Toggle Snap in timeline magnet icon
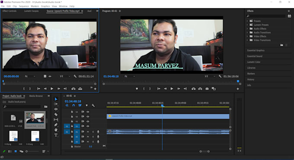 [x=73, y=106]
